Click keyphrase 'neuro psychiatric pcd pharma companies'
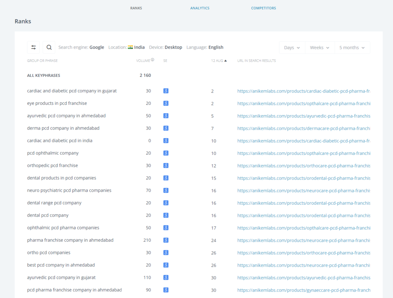The image size is (393, 298). pos(69,191)
